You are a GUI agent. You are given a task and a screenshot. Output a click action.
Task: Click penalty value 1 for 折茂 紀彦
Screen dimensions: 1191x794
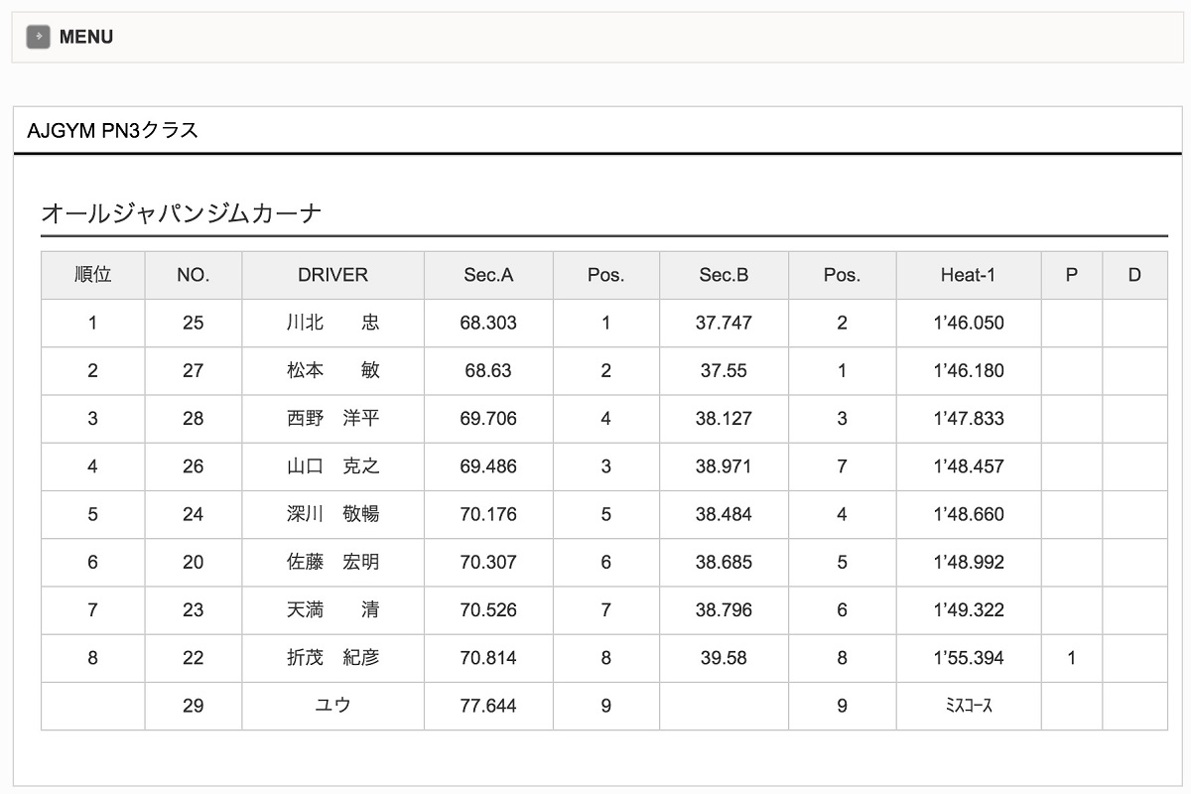pyautogui.click(x=1071, y=657)
